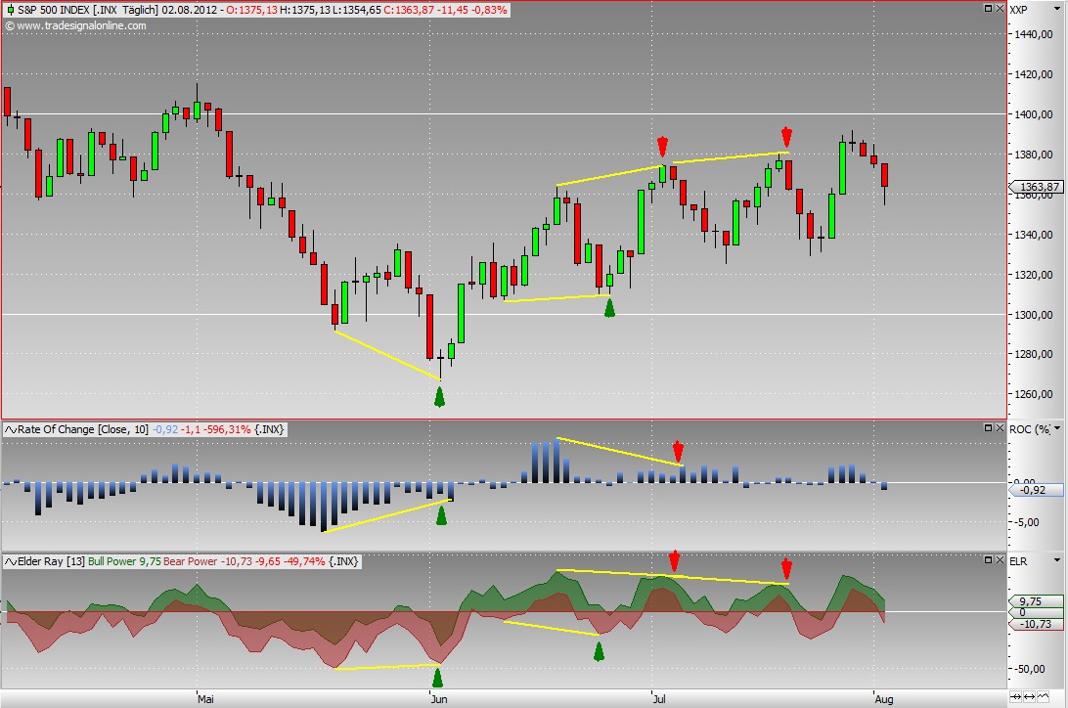Open the ROC (%) scale dropdown
Viewport: 1068px width, 708px height.
point(1057,428)
